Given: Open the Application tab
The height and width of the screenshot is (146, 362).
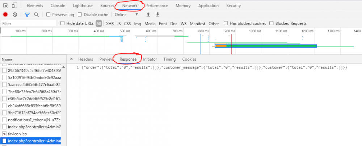Looking at the screenshot, I should [x=209, y=6].
